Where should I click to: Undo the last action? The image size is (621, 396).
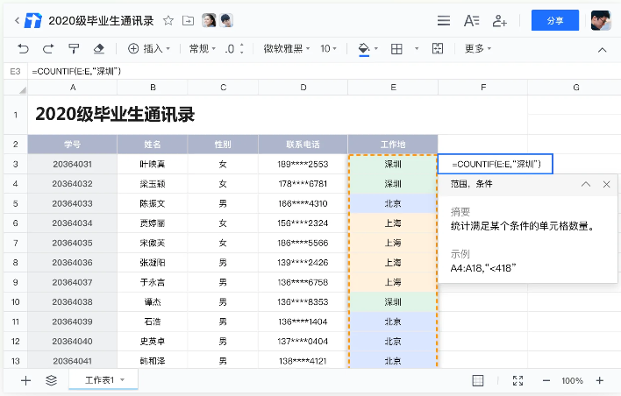[x=23, y=49]
